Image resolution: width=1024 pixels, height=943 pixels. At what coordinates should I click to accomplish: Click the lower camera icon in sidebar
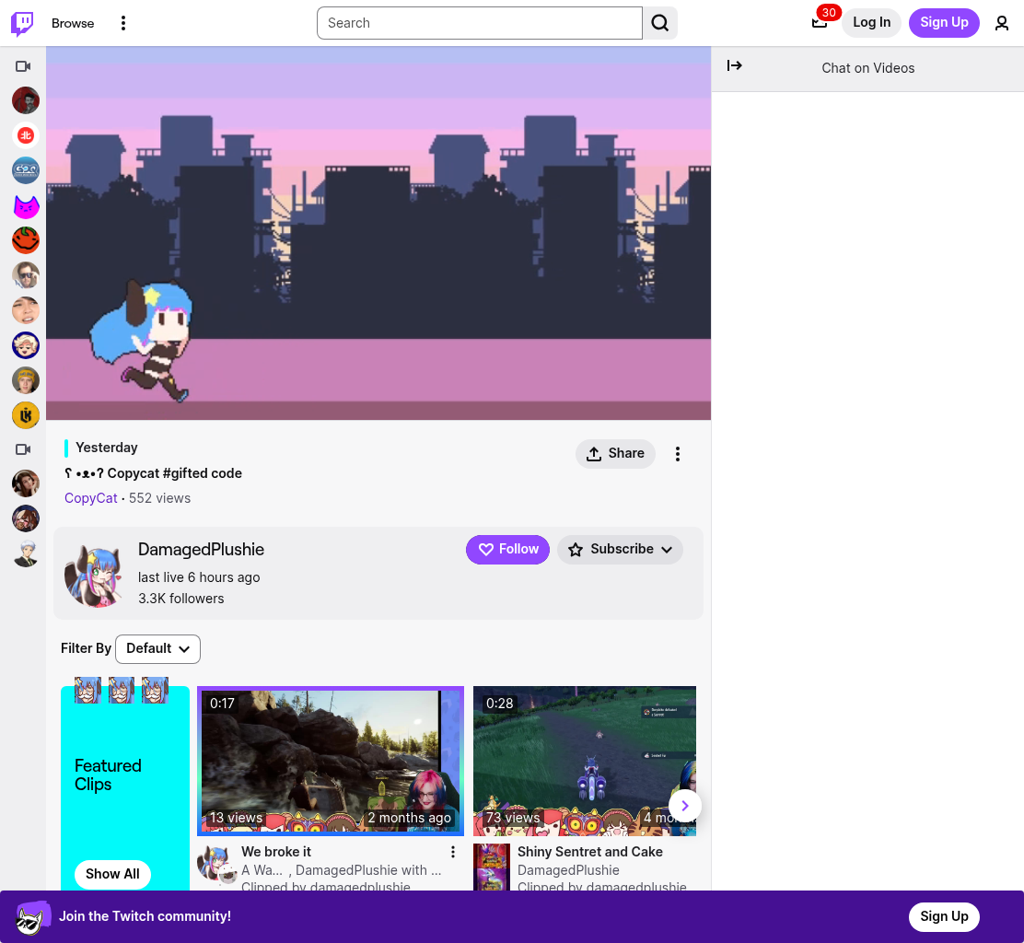tap(23, 449)
